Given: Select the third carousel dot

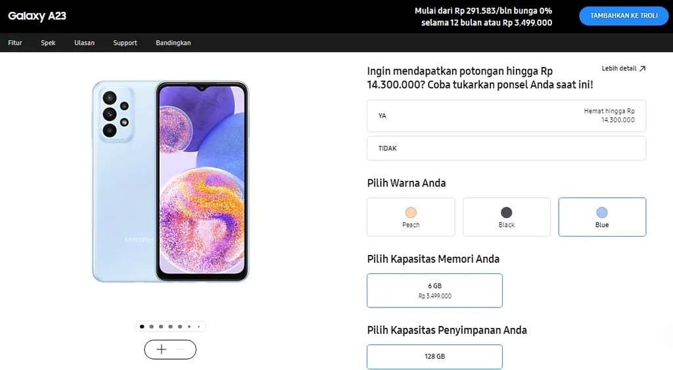Looking at the screenshot, I should (161, 327).
